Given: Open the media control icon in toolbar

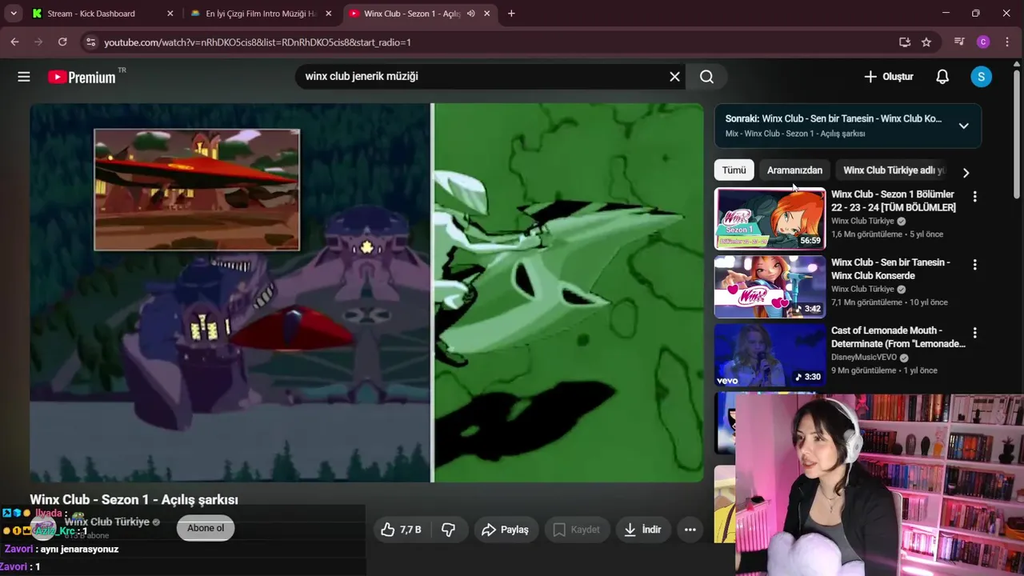Looking at the screenshot, I should click(959, 42).
